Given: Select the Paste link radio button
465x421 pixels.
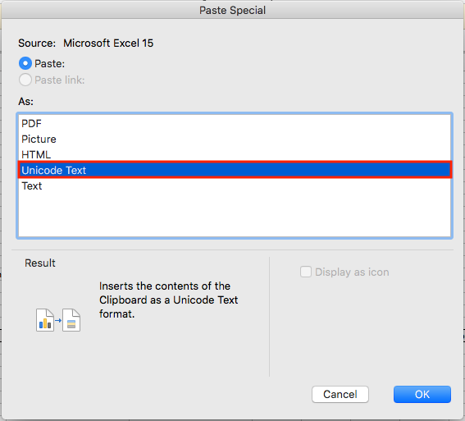Looking at the screenshot, I should pos(25,80).
